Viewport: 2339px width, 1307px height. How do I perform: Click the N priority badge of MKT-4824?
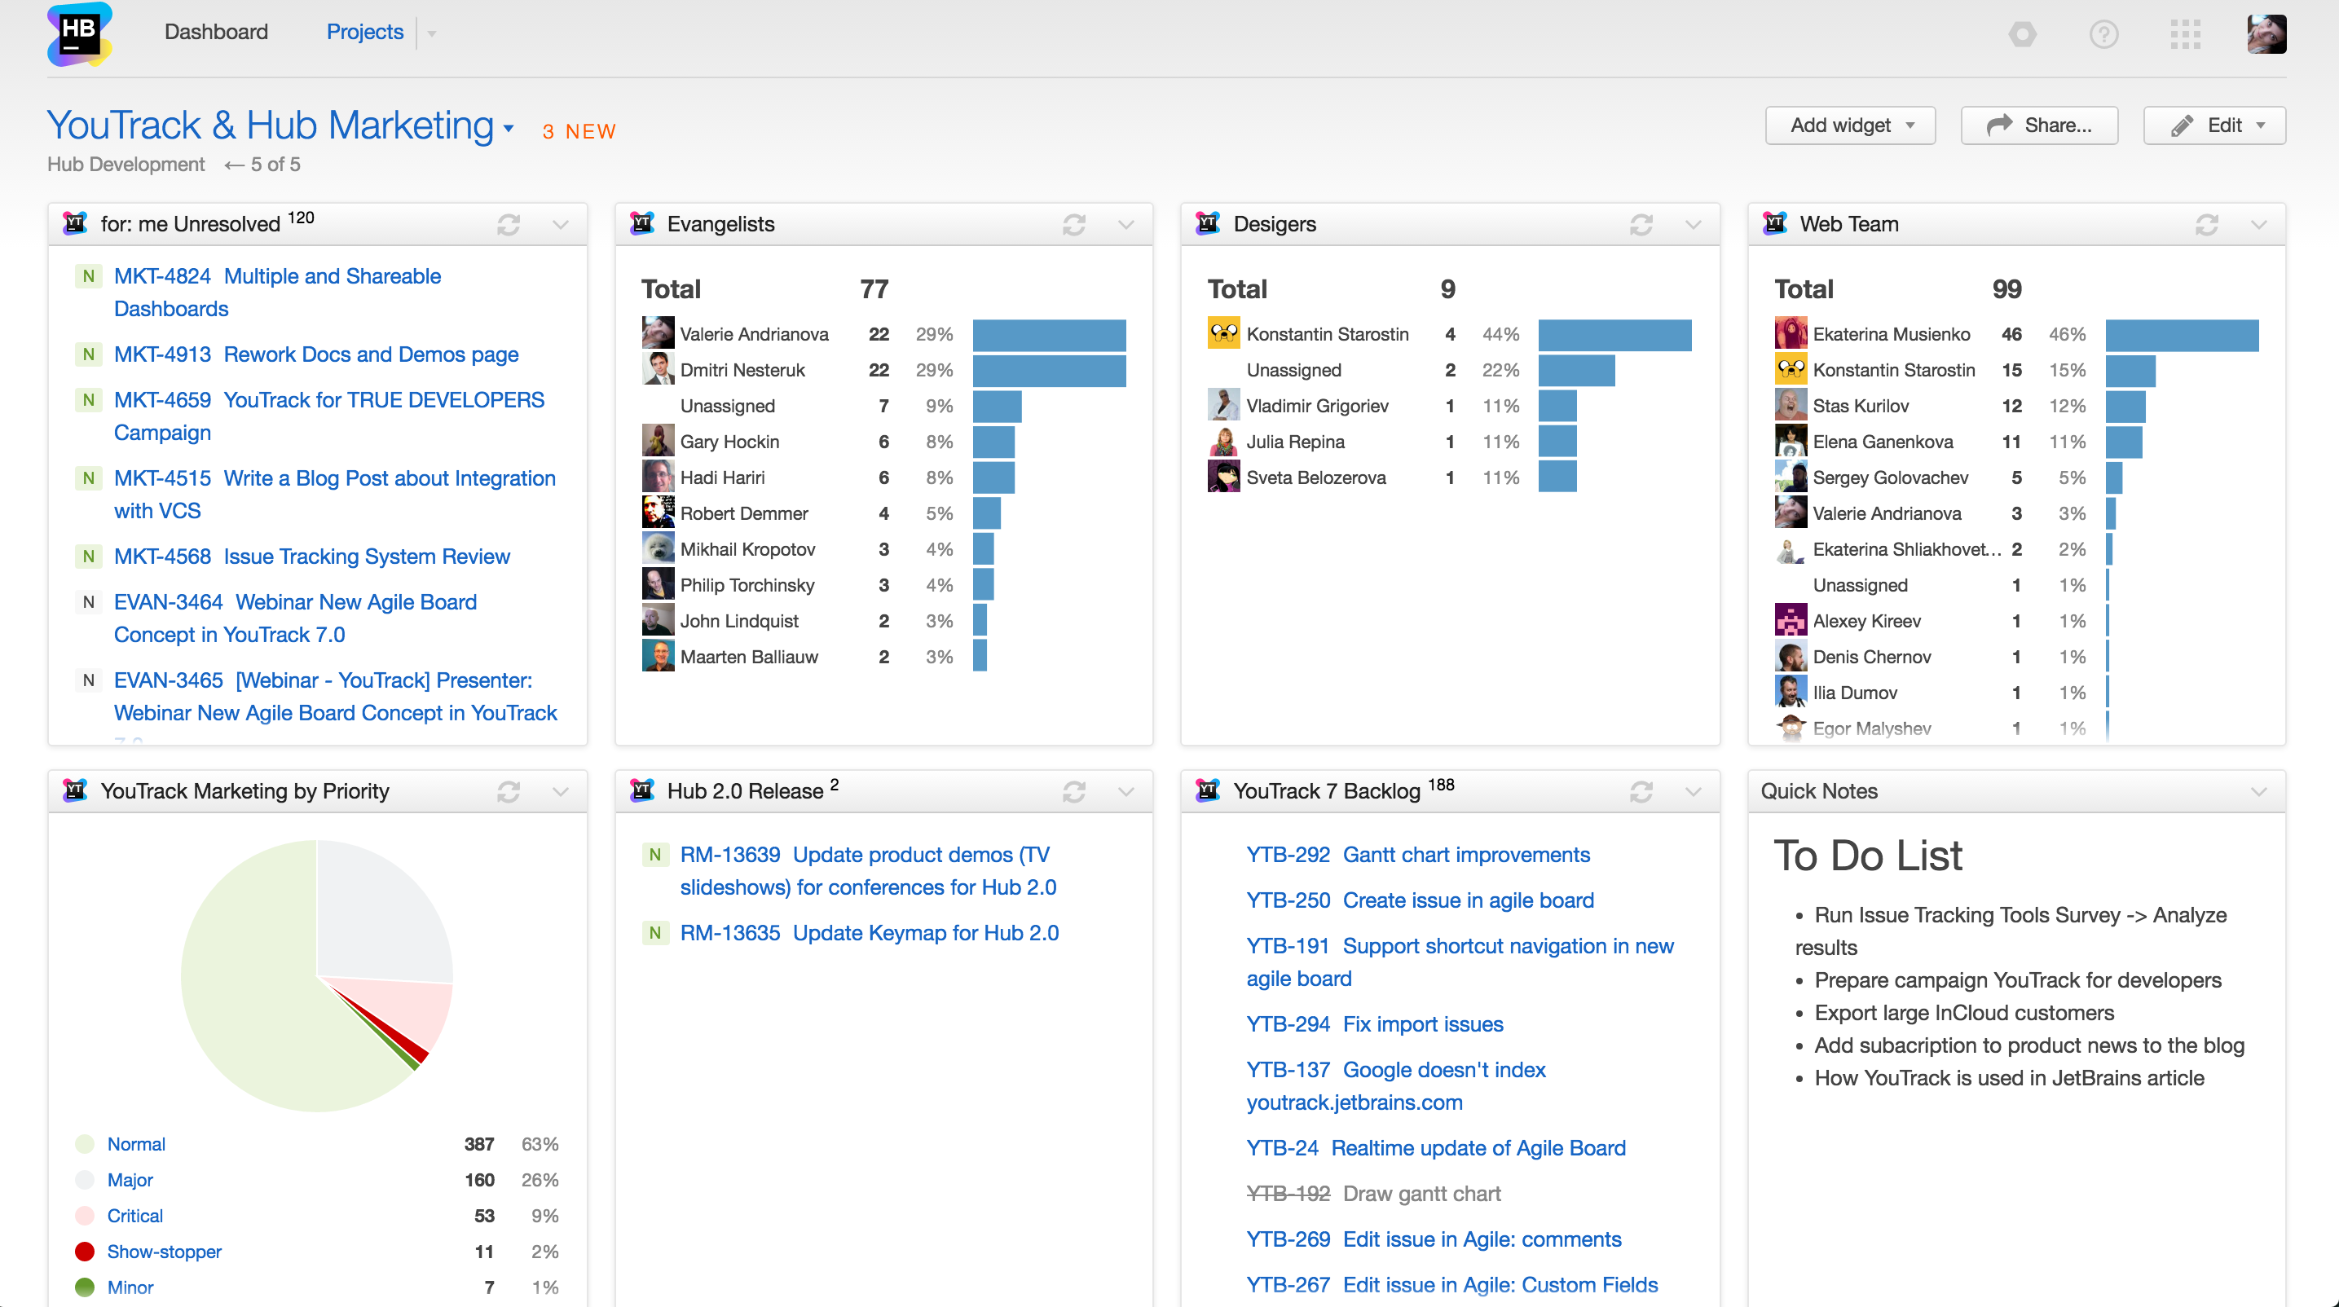88,276
